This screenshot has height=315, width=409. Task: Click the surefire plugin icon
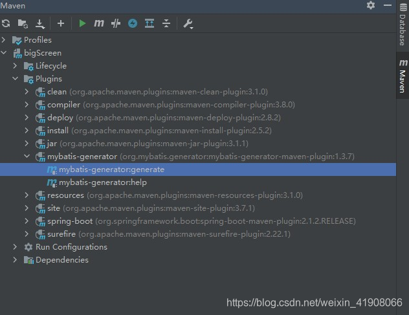pos(40,234)
